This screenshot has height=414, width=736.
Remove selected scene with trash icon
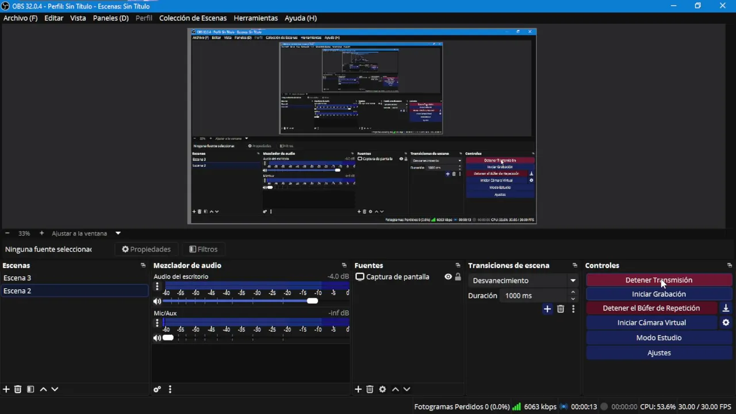[x=18, y=389]
